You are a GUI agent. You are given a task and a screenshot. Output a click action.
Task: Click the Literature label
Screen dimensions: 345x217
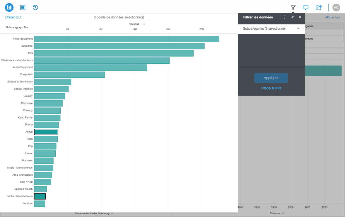click(x=27, y=203)
